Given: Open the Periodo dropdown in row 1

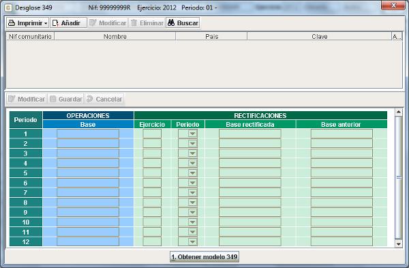Looking at the screenshot, I should click(192, 134).
